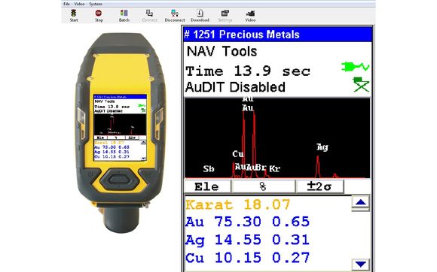Click the ±2σ column header
Image resolution: width=437 pixels, height=272 pixels.
point(319,186)
